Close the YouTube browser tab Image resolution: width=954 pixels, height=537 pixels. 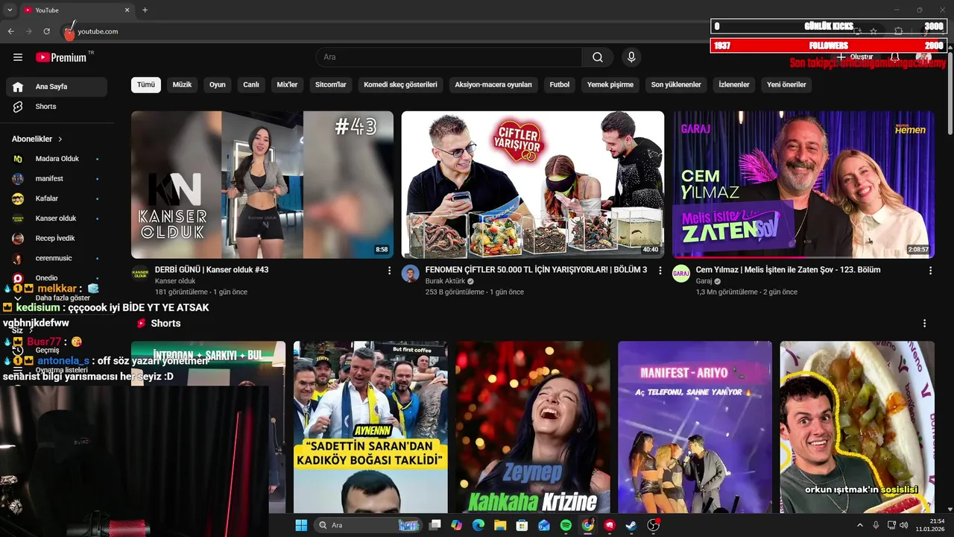click(127, 10)
